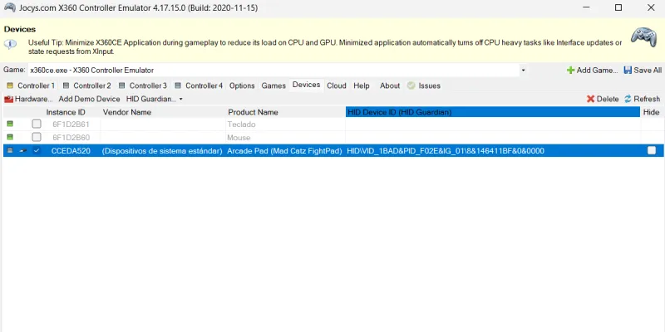Image resolution: width=665 pixels, height=332 pixels.
Task: Click the Hide column header
Action: tap(652, 112)
